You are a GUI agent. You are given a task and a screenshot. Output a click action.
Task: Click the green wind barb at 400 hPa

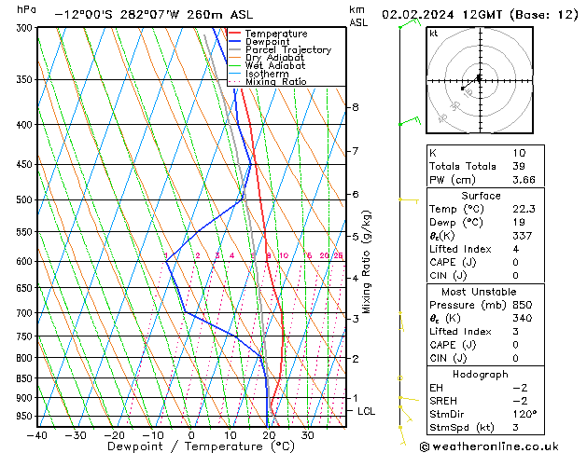click(x=410, y=121)
